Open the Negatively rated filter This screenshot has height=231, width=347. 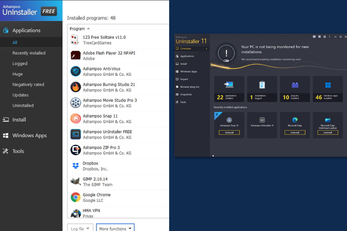pos(28,85)
